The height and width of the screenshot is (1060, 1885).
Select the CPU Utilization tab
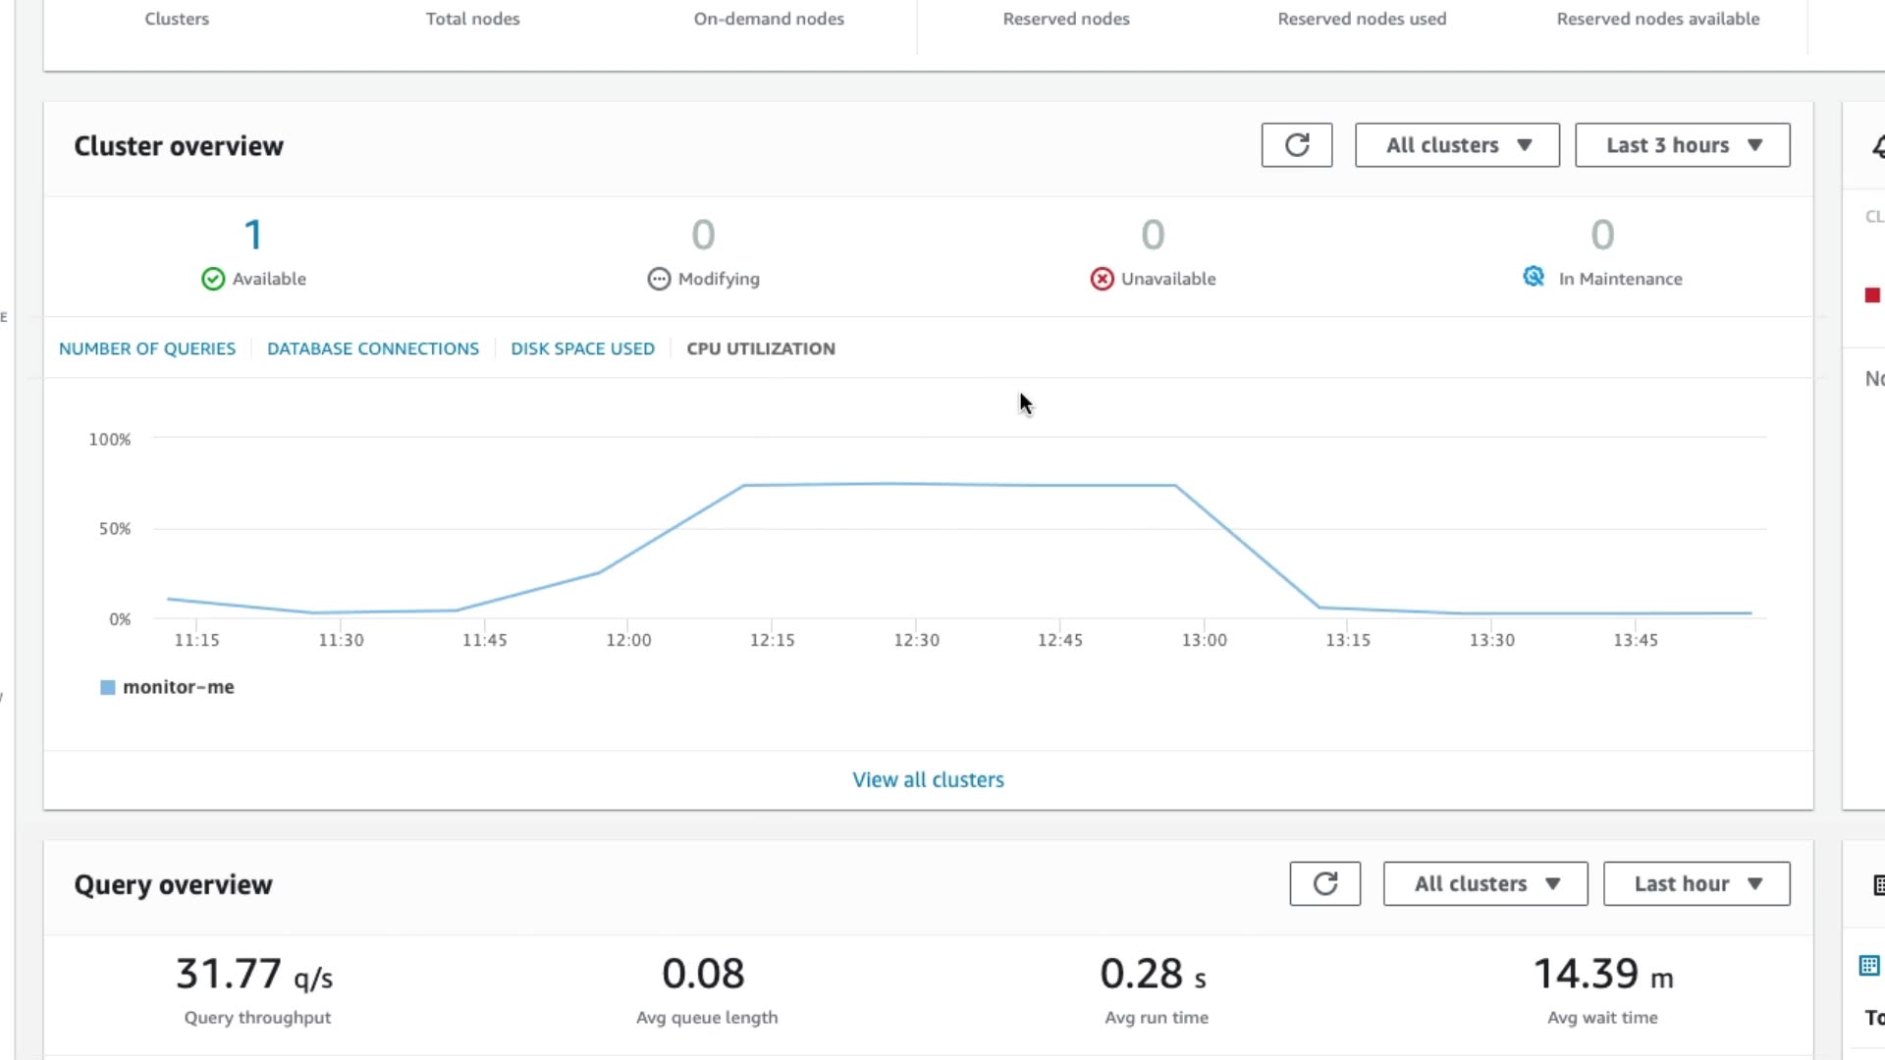click(x=761, y=348)
